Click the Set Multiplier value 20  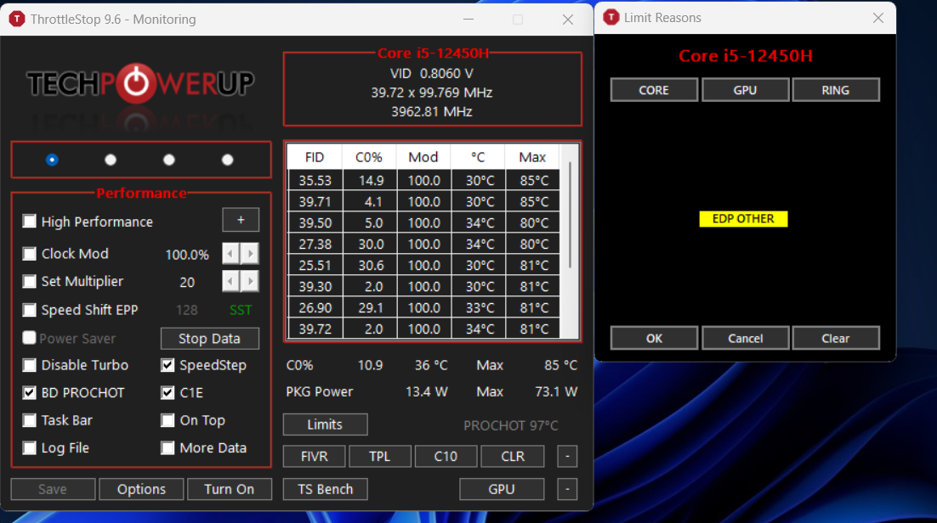tap(187, 282)
